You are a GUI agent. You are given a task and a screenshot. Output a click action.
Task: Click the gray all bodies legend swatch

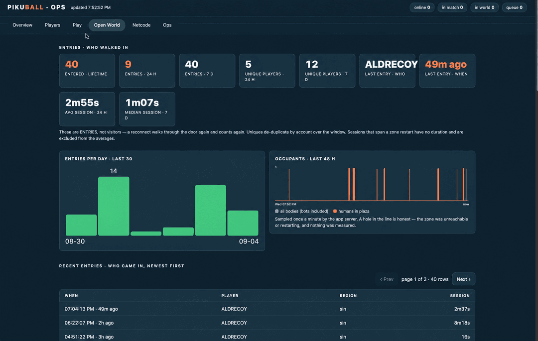277,211
